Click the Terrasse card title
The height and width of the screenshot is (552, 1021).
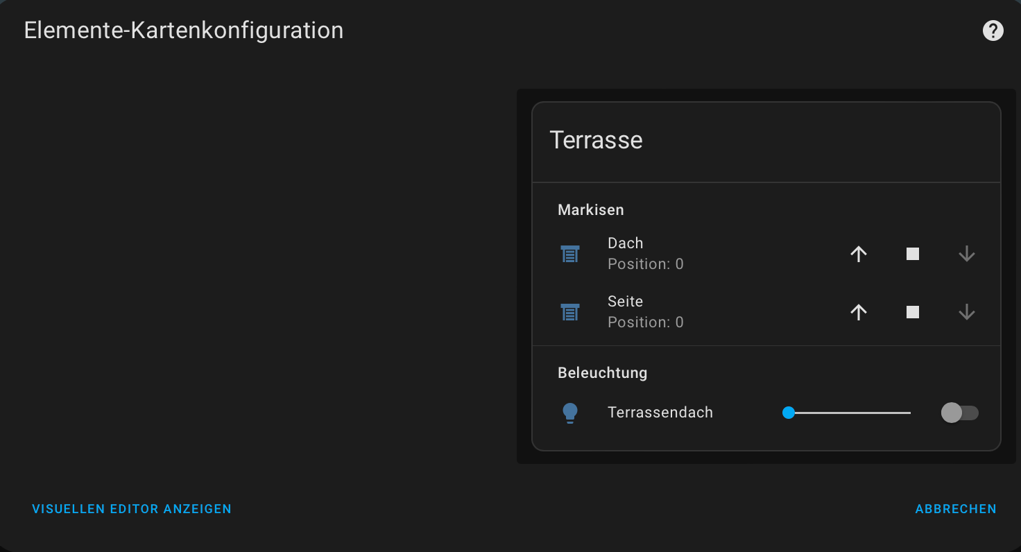[x=597, y=140]
